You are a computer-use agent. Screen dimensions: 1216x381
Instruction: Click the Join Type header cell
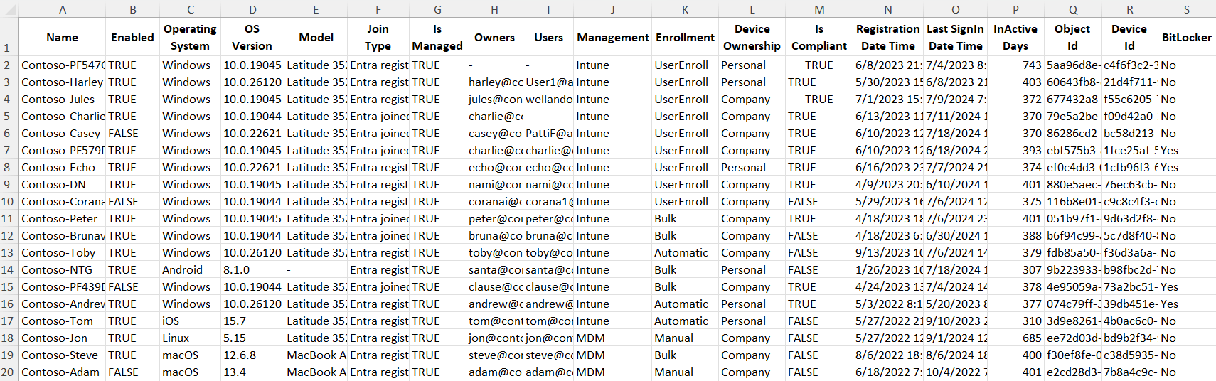click(x=378, y=37)
